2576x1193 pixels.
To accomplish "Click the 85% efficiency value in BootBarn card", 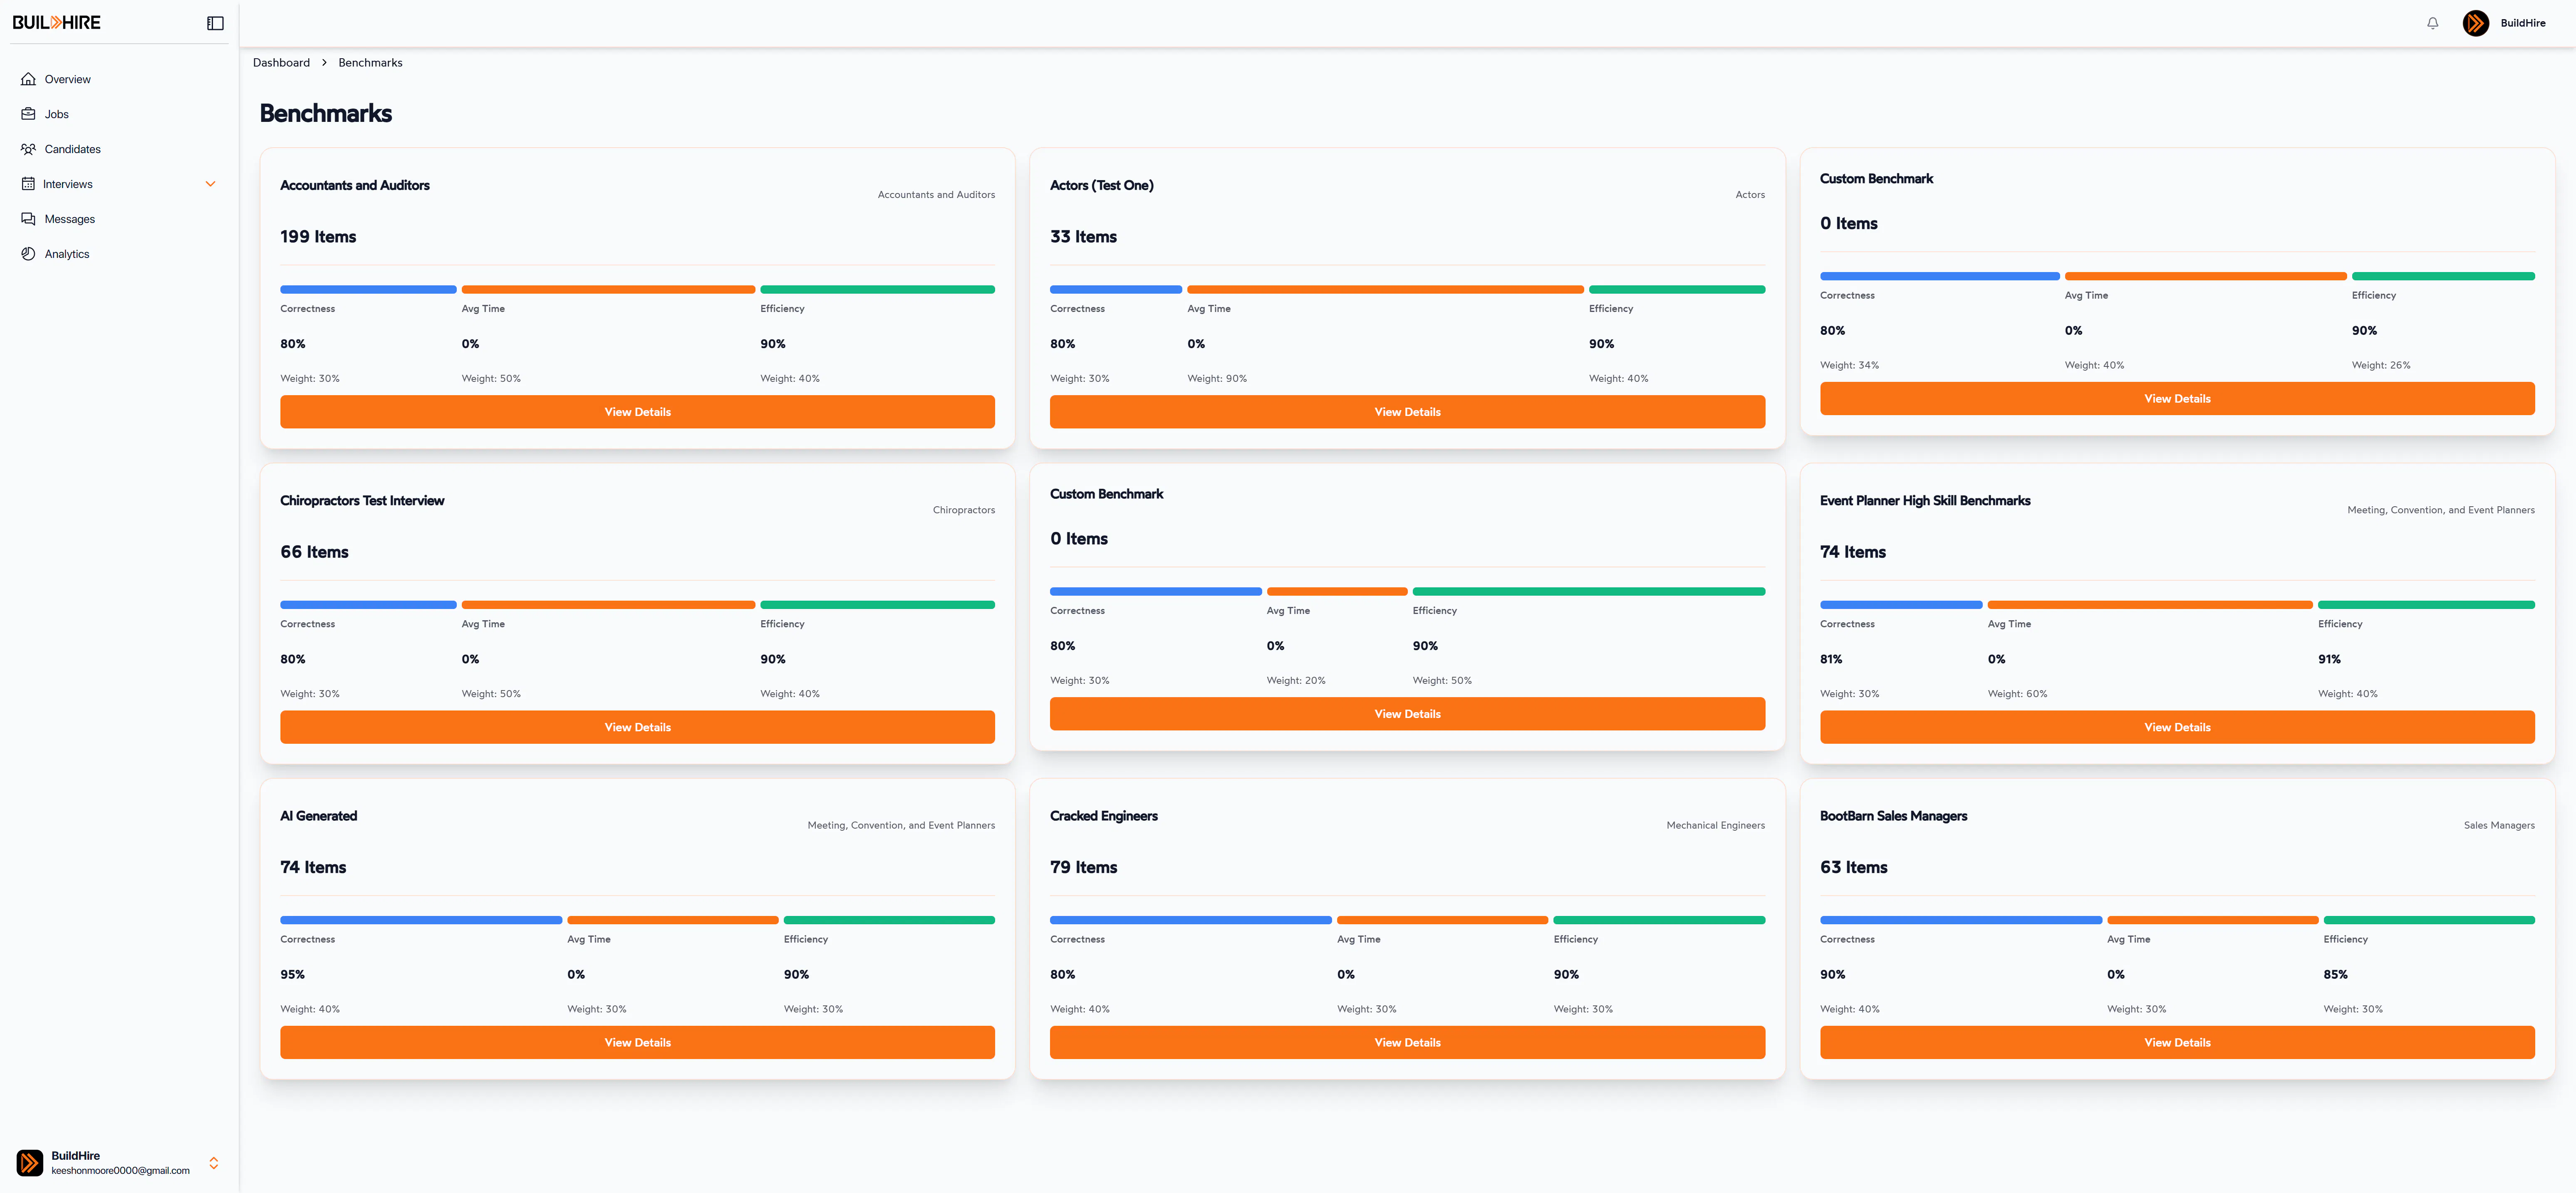I will [x=2335, y=974].
